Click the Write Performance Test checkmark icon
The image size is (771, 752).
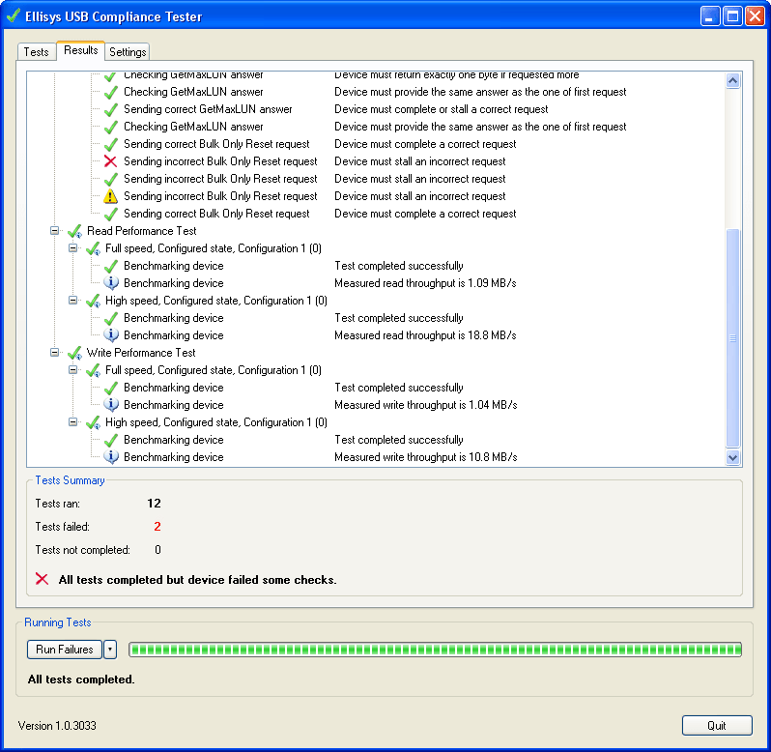point(74,353)
